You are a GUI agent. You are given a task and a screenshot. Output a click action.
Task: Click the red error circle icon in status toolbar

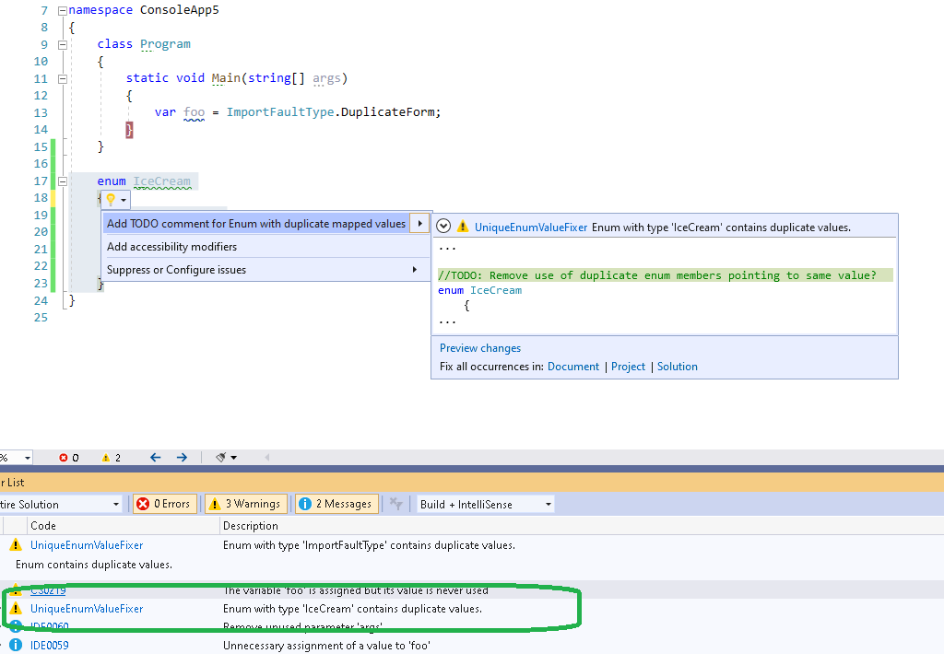(x=64, y=457)
